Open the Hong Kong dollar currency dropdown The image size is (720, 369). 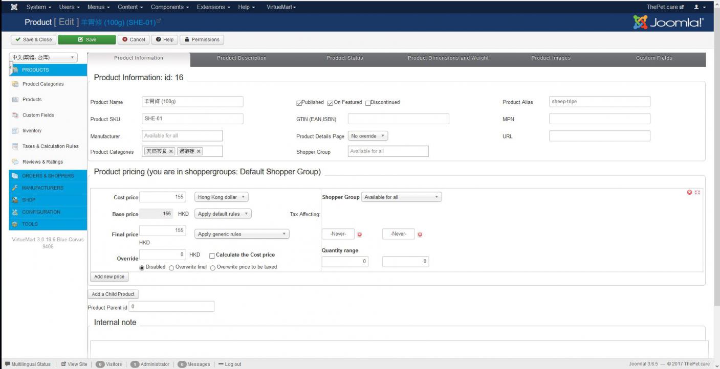click(221, 197)
